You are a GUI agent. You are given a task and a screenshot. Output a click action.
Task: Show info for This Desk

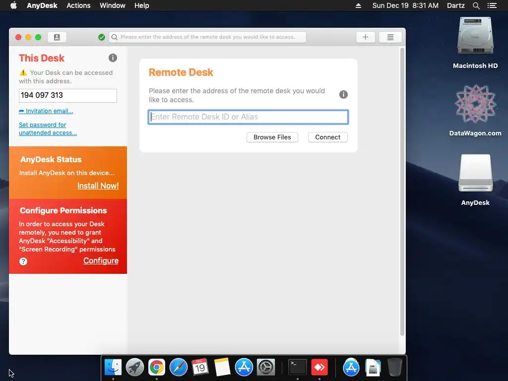(x=113, y=58)
